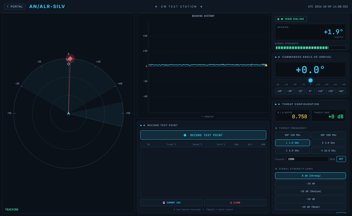Click the -90 label on radar scope

click(9, 113)
